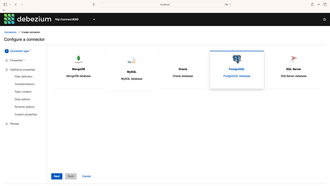Open Runtime options sub-step

click(24, 107)
